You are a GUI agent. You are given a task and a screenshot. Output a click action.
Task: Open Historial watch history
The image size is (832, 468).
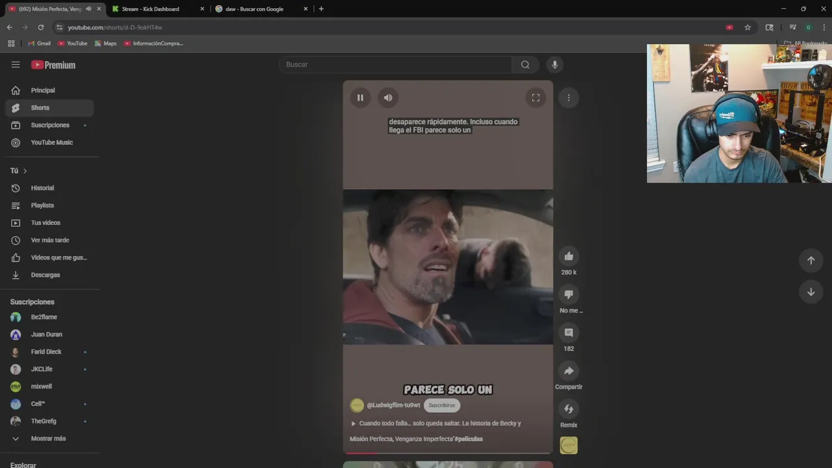[49, 188]
